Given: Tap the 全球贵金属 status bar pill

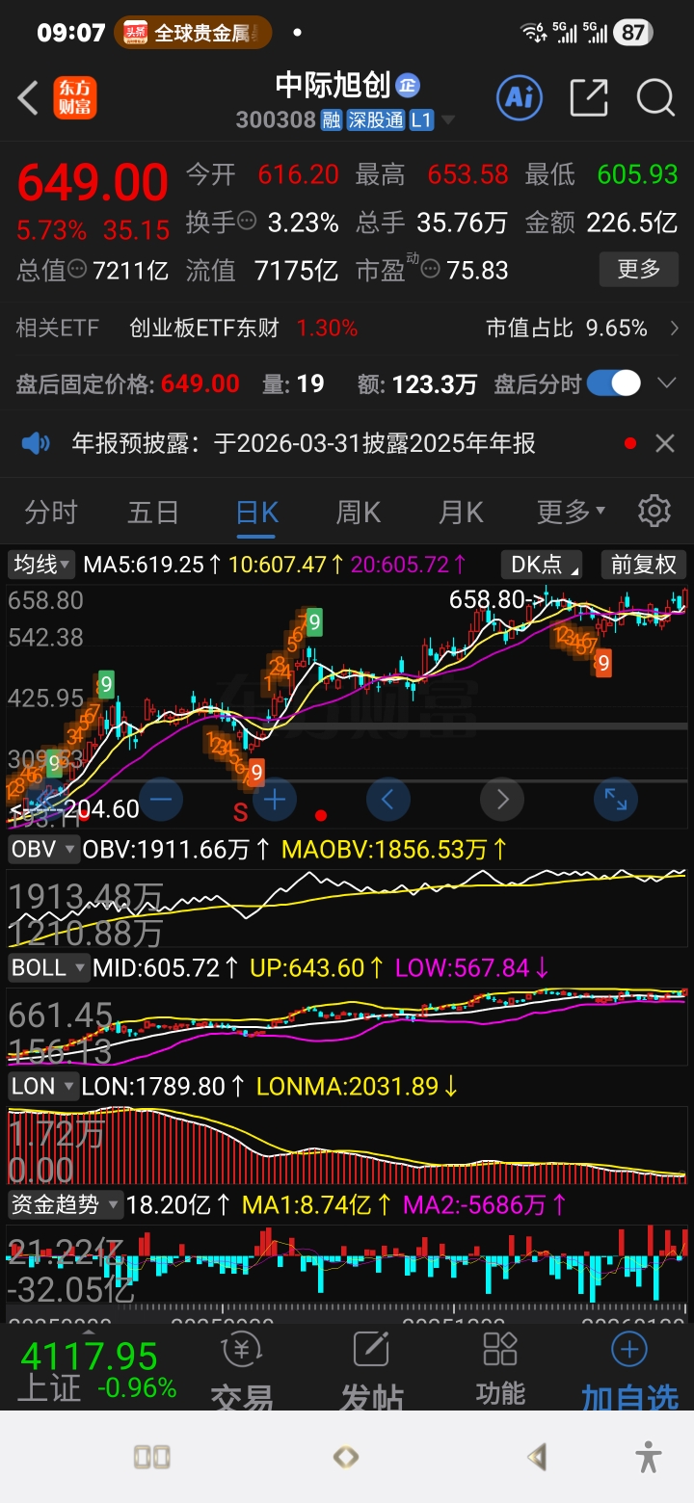Looking at the screenshot, I should coord(193,33).
